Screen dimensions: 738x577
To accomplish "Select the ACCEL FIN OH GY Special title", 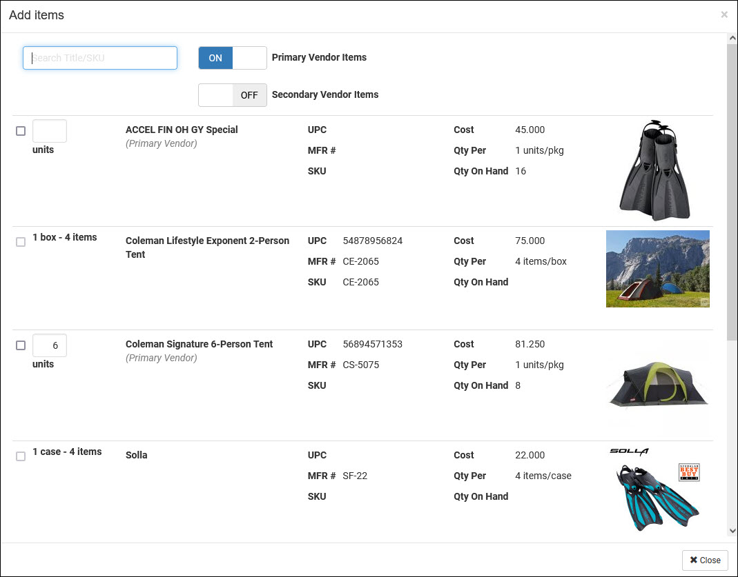I will 182,130.
